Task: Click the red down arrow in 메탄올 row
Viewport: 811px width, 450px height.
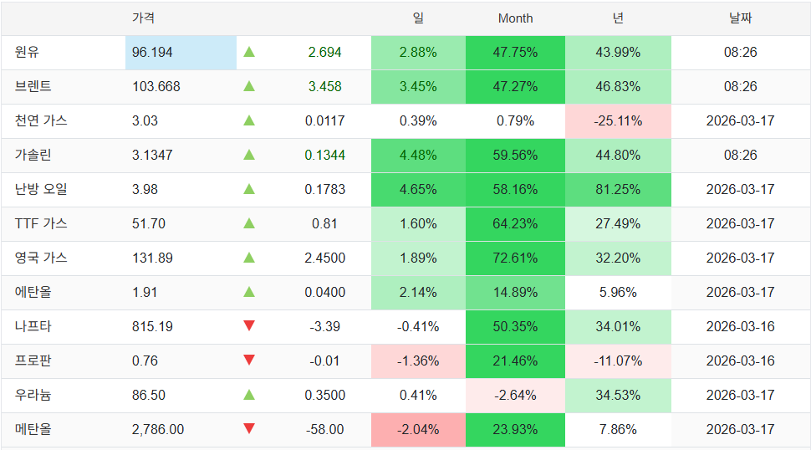Action: pyautogui.click(x=249, y=428)
